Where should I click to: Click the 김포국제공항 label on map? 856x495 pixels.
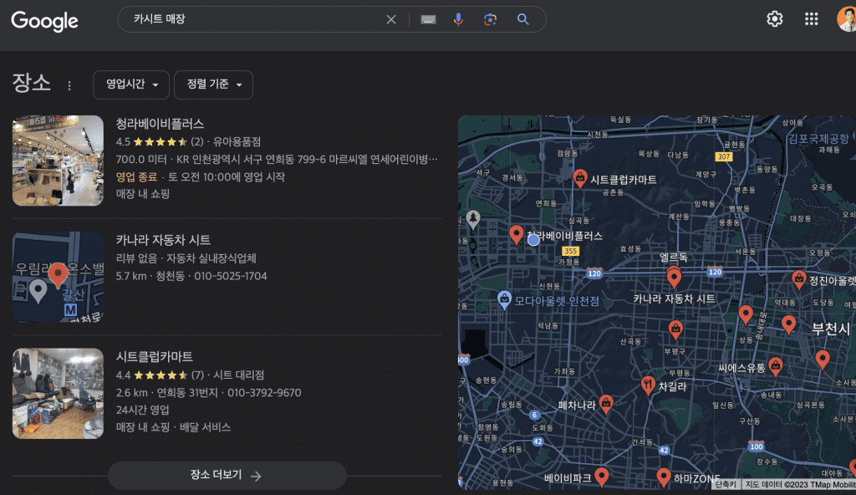coord(818,139)
